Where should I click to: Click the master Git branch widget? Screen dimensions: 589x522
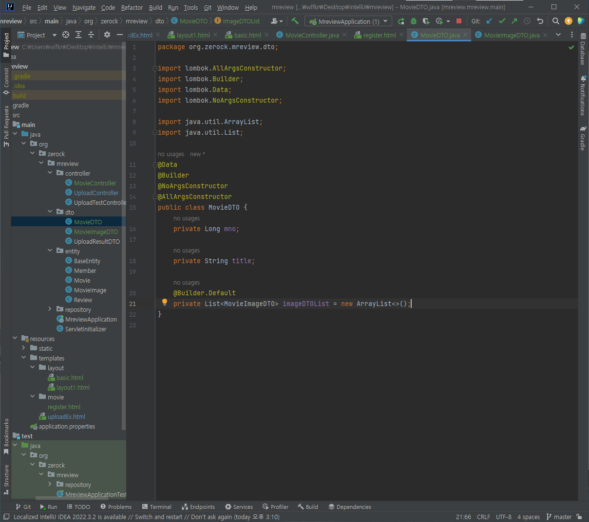pos(559,517)
